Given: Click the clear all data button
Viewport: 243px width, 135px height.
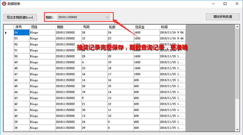Looking at the screenshot, I should coord(223,16).
